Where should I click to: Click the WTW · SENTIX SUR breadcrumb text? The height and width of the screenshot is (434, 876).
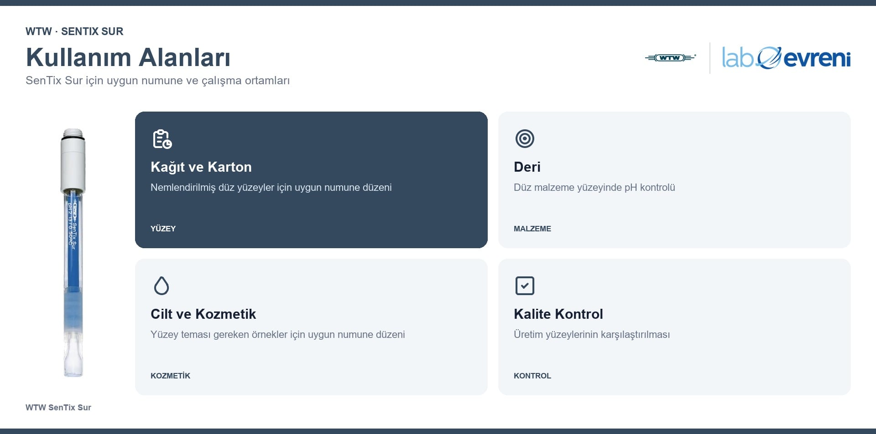(74, 31)
